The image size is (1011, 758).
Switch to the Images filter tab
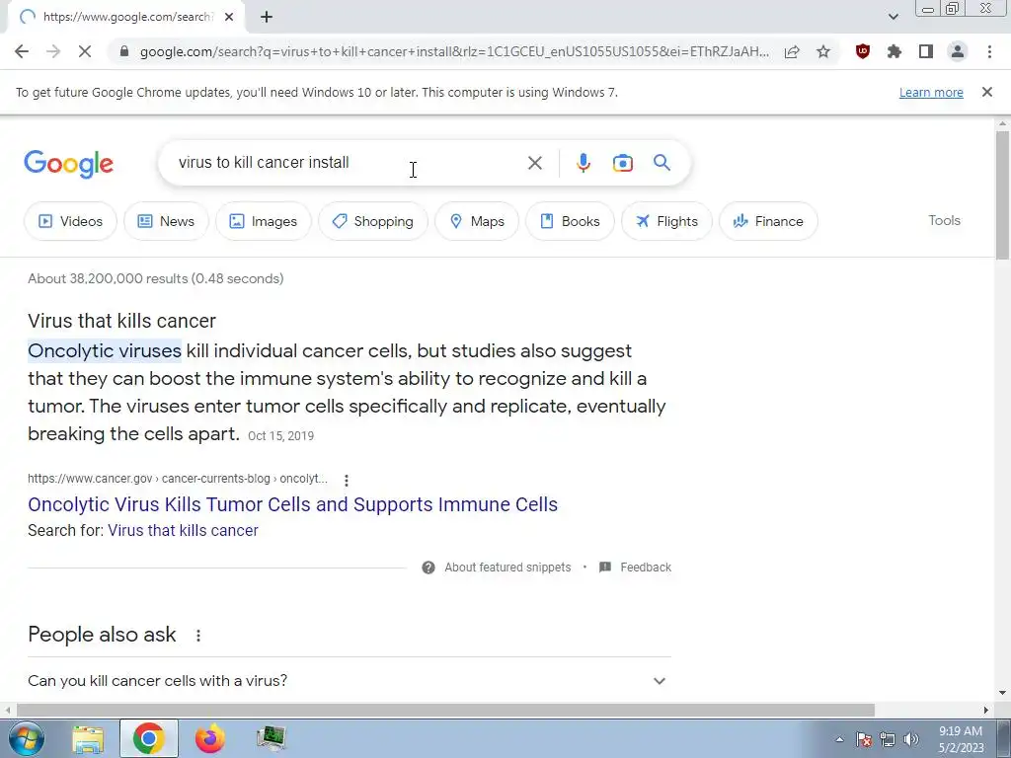pyautogui.click(x=263, y=221)
